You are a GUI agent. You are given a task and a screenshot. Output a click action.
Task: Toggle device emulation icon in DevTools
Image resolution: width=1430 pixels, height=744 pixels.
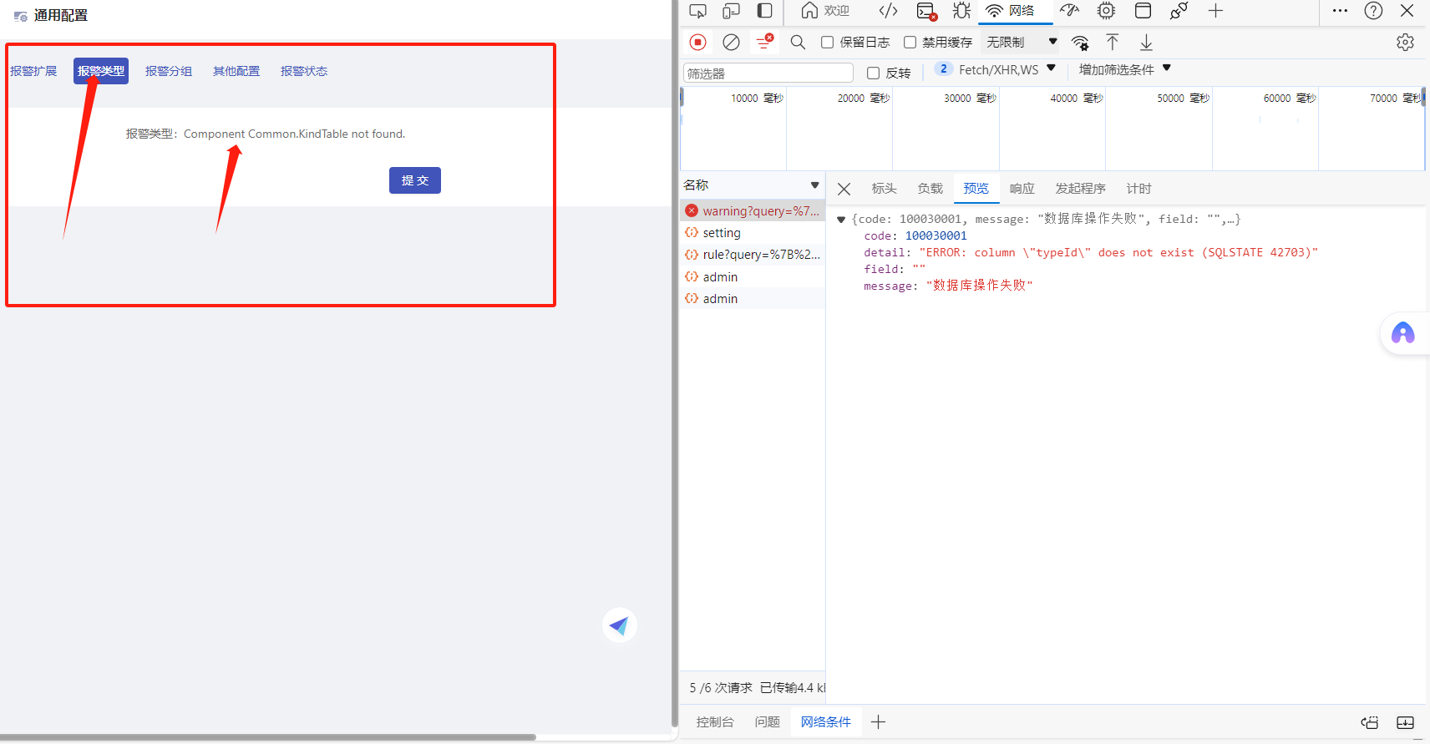click(x=732, y=11)
